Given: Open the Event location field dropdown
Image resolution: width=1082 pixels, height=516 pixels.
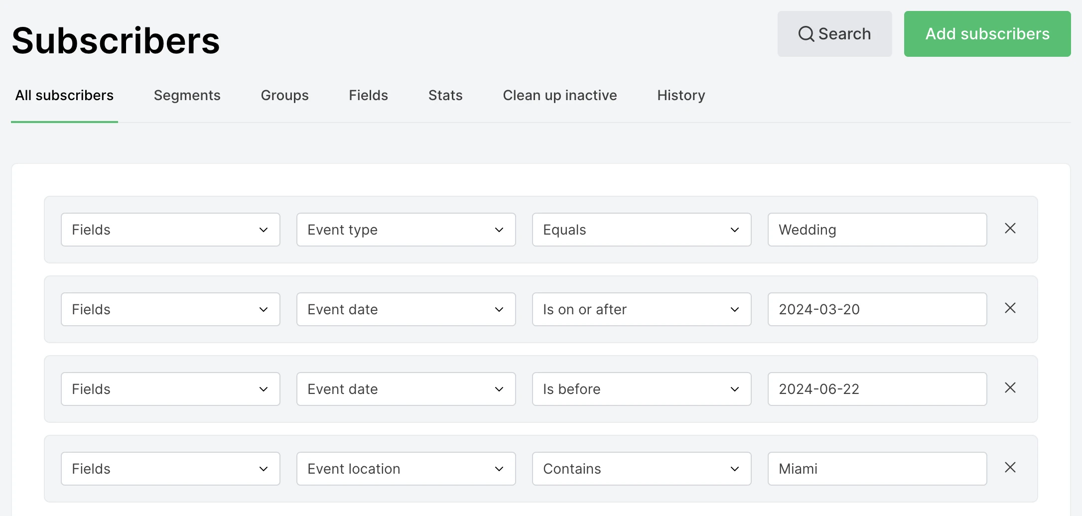Looking at the screenshot, I should 406,469.
